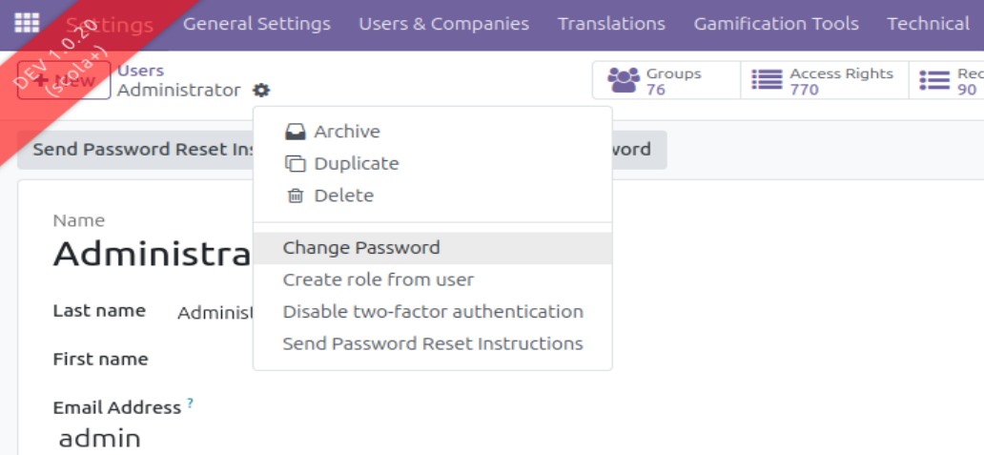Open the Gamification Tools menu

pos(775,24)
